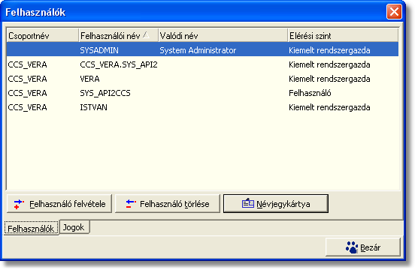
Task: Click the CCS_VERA group cell in the CCS_VERA.SYS_API2 row
Action: point(28,64)
